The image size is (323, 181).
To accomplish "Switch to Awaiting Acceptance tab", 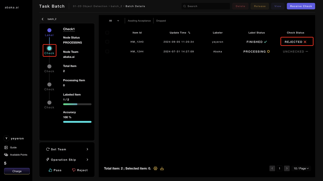I will (x=139, y=21).
